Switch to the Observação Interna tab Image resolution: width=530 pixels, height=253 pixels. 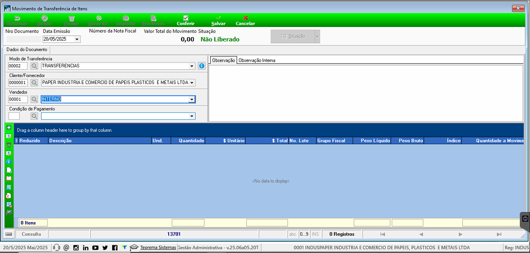coord(256,60)
